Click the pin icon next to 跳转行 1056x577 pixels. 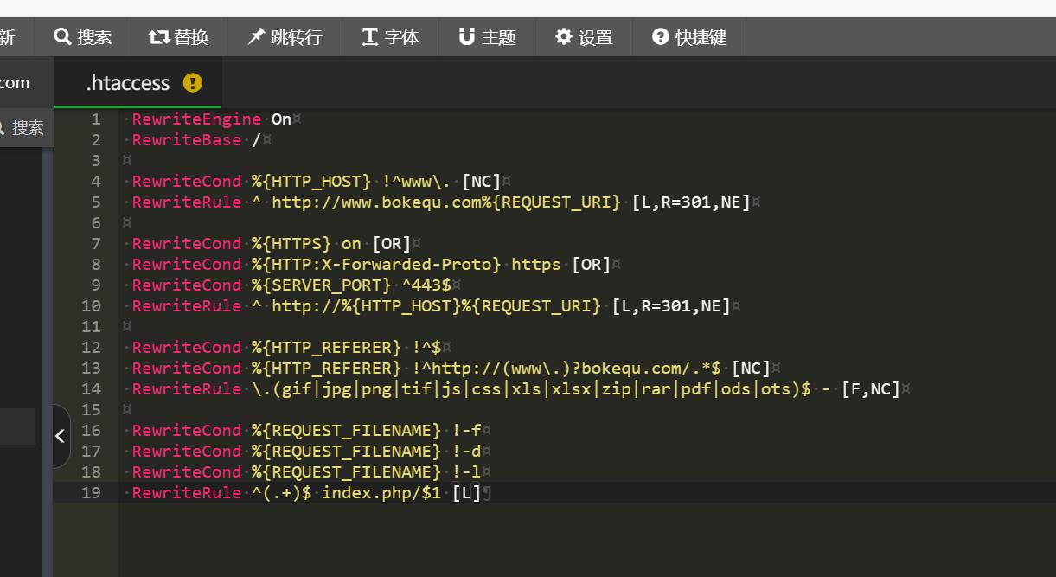[x=256, y=36]
